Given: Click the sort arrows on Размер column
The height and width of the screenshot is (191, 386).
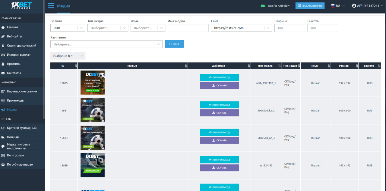Looking at the screenshot, I should [x=356, y=66].
